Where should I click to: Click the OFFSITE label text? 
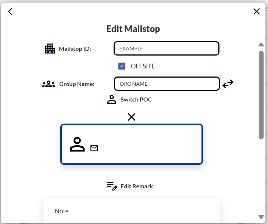point(143,66)
